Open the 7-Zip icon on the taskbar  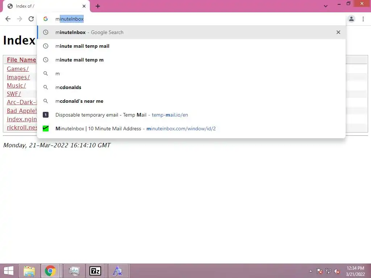95,271
